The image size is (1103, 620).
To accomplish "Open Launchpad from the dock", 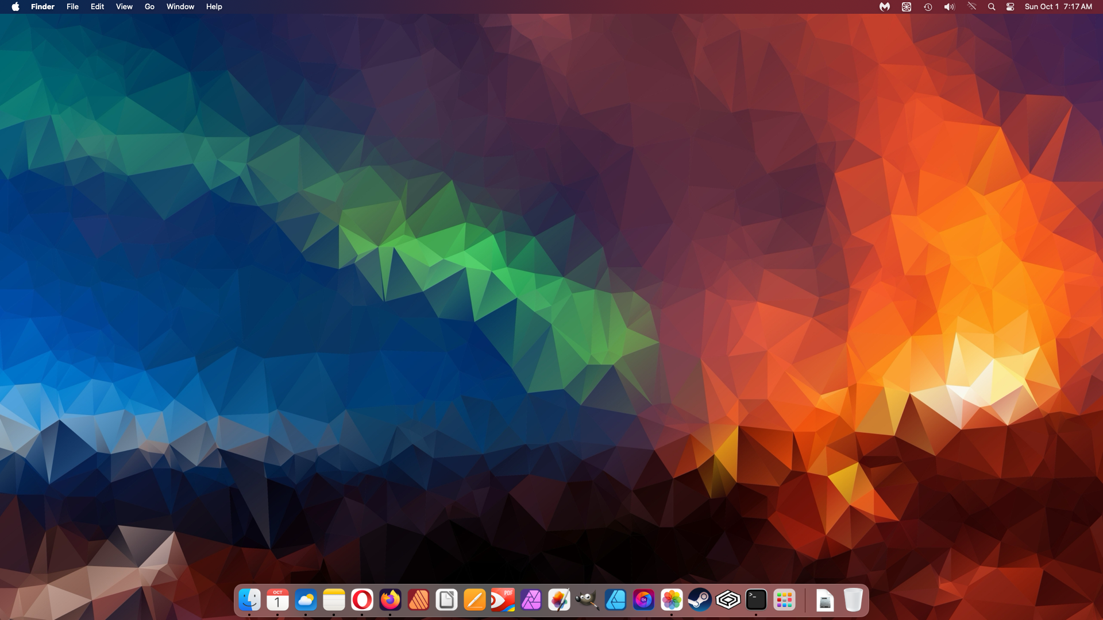I will pos(784,600).
